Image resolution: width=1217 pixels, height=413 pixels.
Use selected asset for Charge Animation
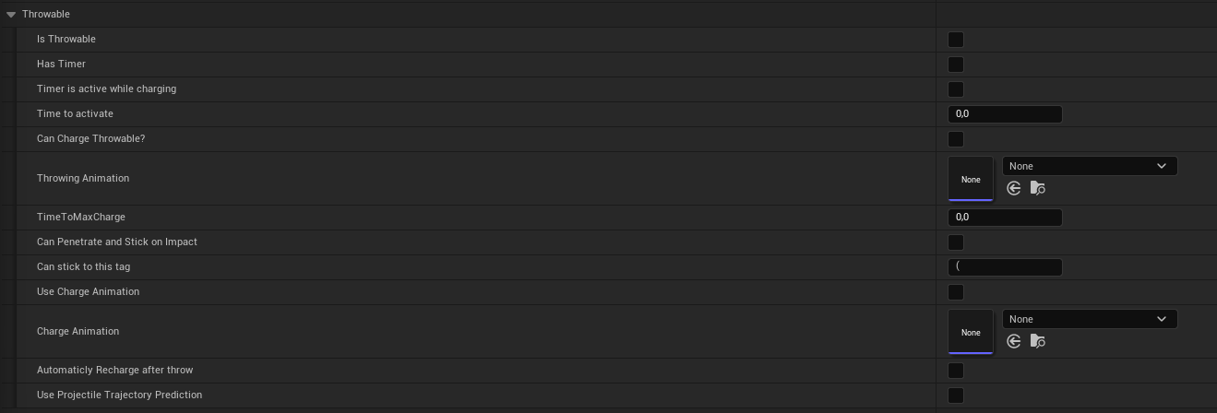(1014, 341)
